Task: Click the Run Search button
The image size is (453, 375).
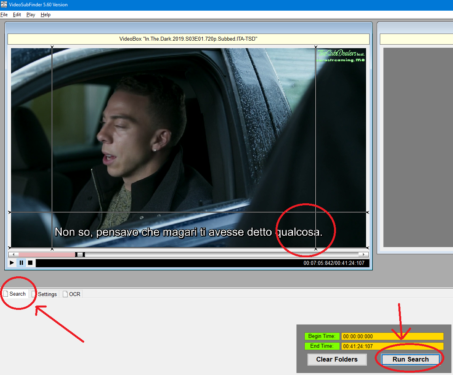Action: (x=411, y=360)
